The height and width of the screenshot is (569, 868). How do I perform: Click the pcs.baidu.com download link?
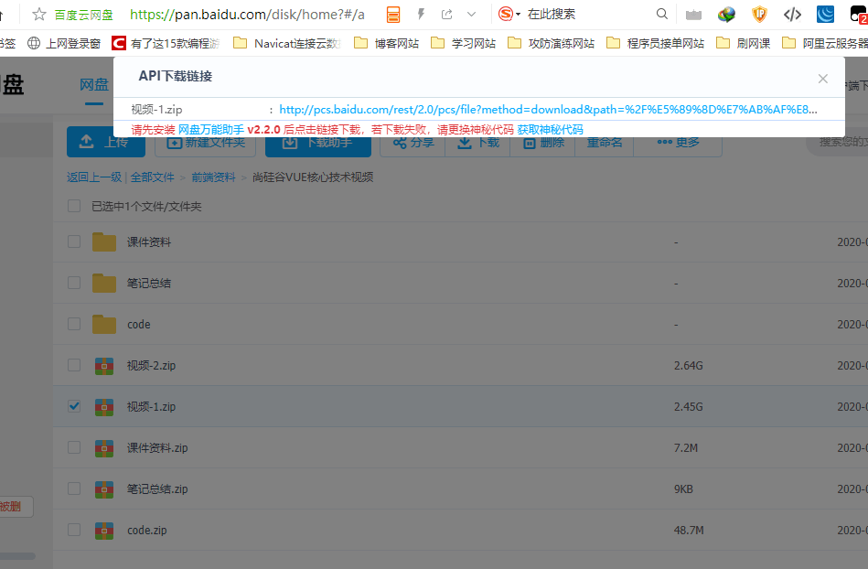[548, 110]
